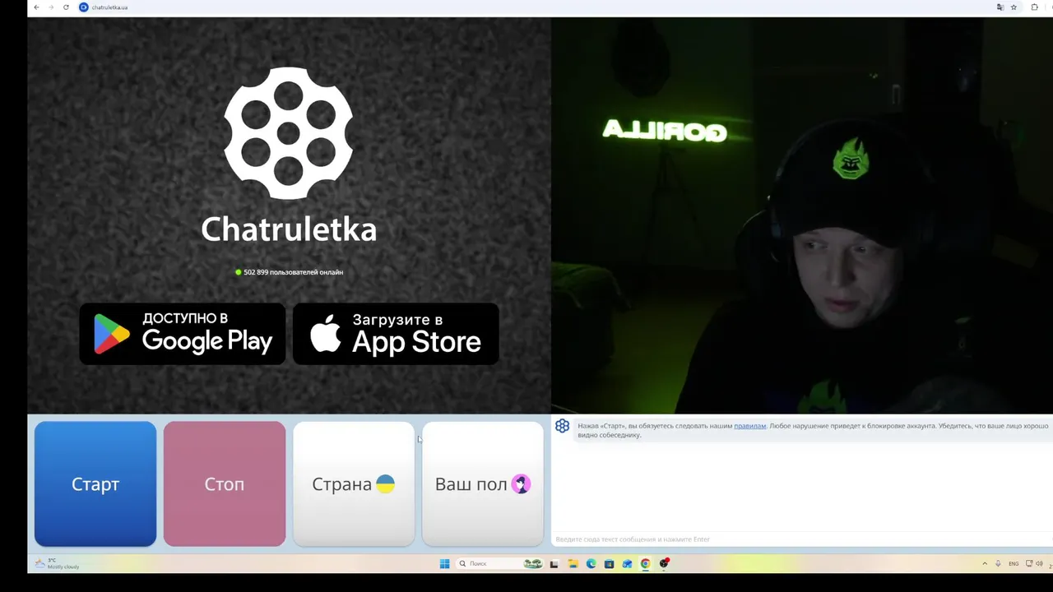Open the browser extensions icon
The image size is (1053, 592).
[x=1034, y=7]
